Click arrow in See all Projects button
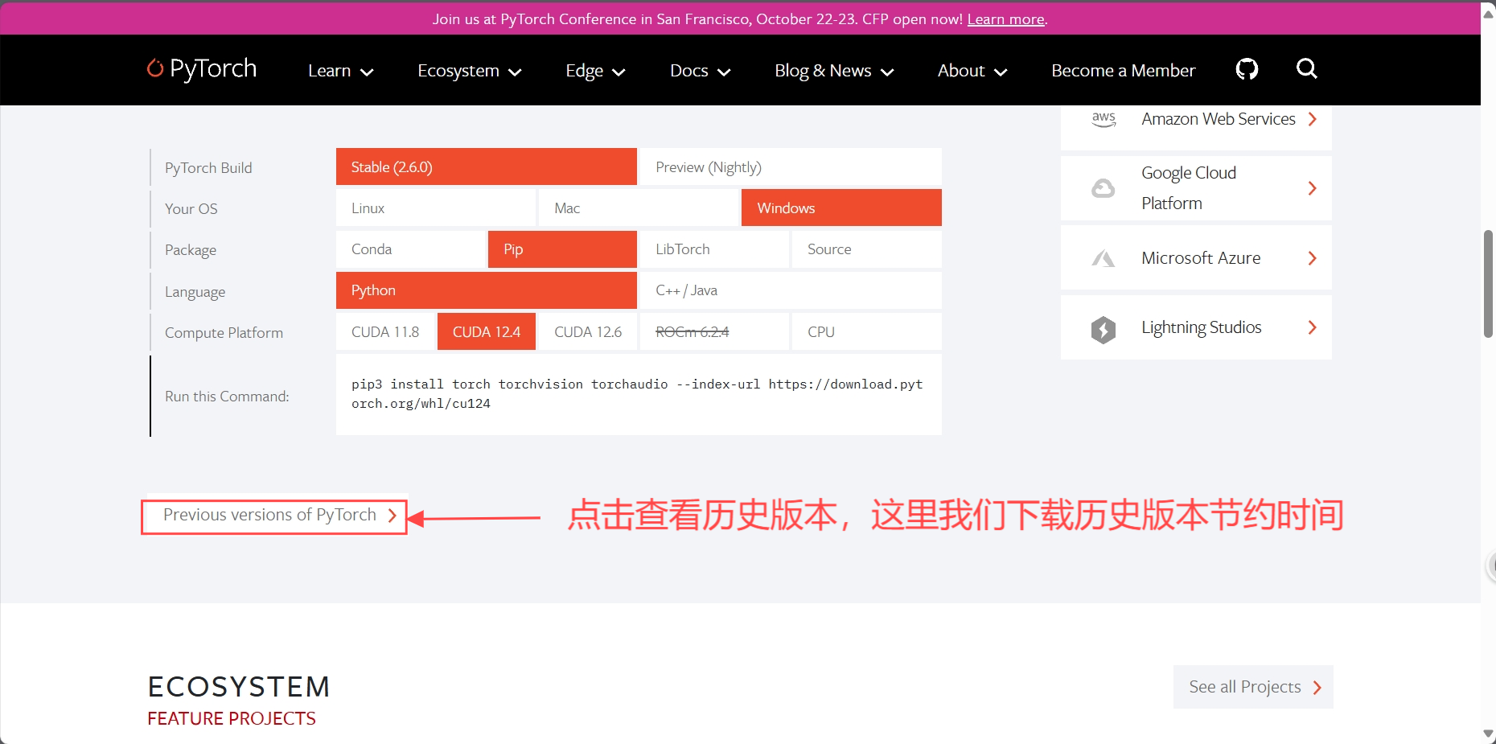This screenshot has height=744, width=1496. pos(1317,688)
